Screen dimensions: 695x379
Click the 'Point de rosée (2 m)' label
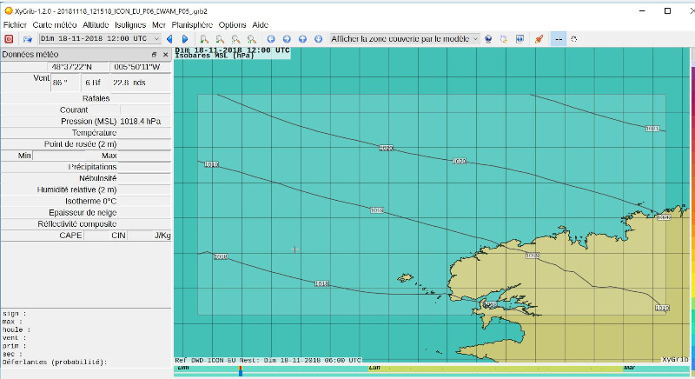coord(80,144)
